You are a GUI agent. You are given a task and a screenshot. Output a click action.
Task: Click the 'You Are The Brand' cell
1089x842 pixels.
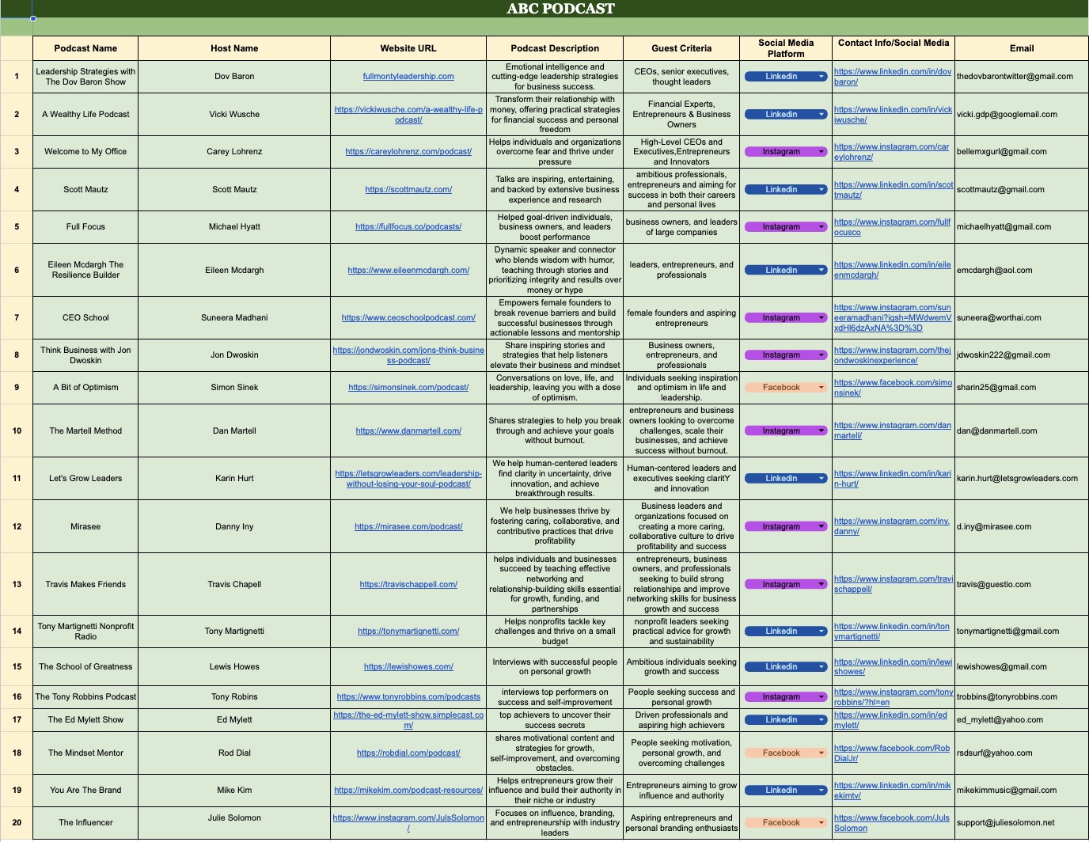85,791
